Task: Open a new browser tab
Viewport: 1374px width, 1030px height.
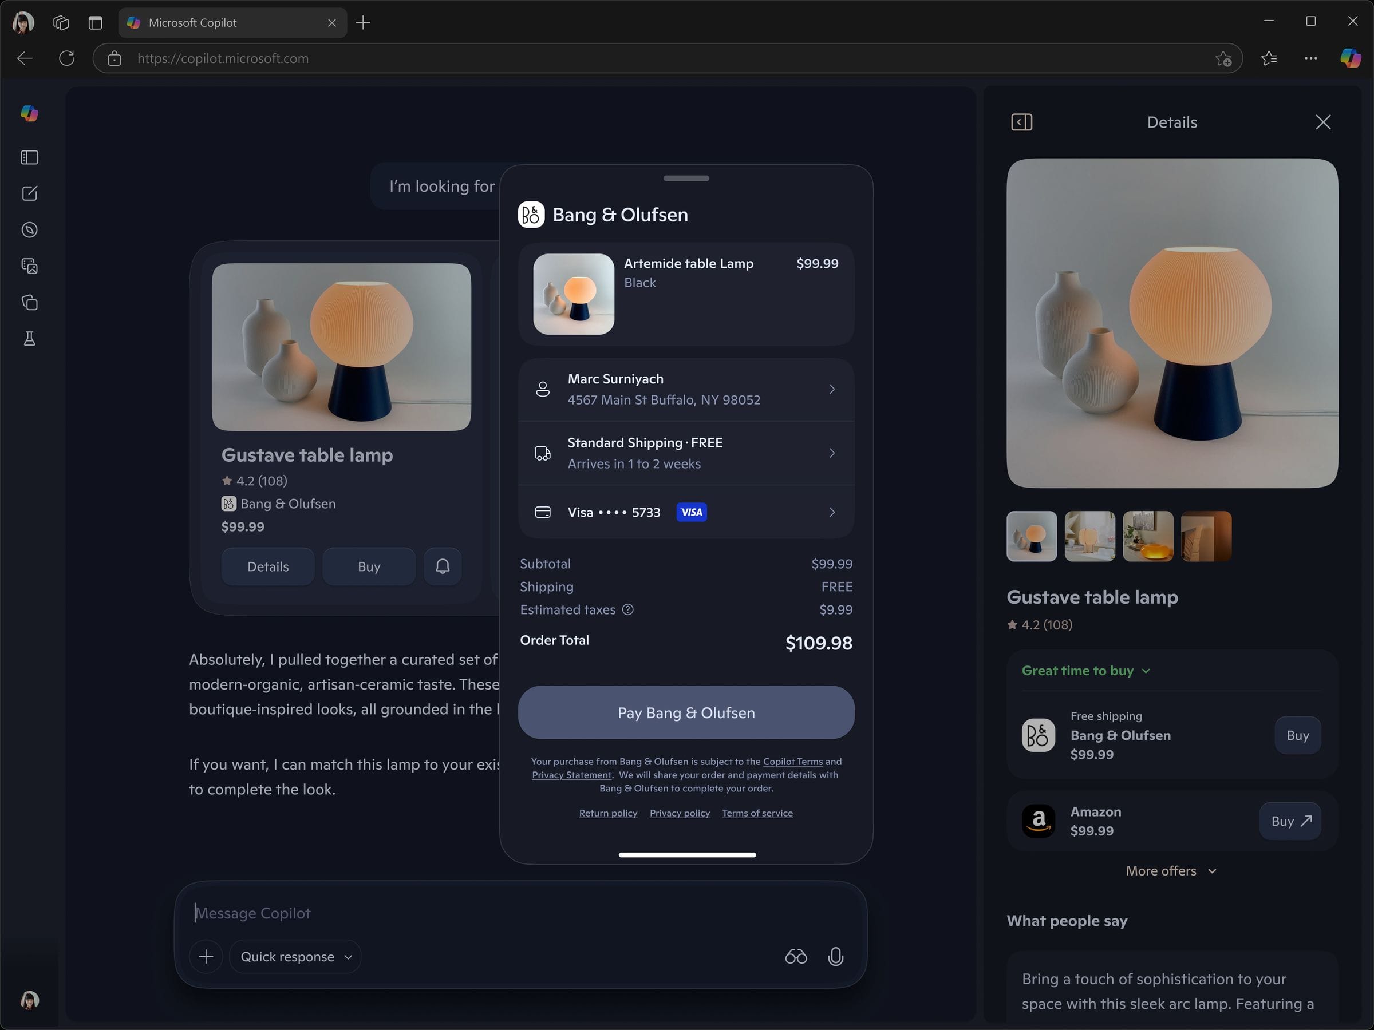Action: (364, 23)
